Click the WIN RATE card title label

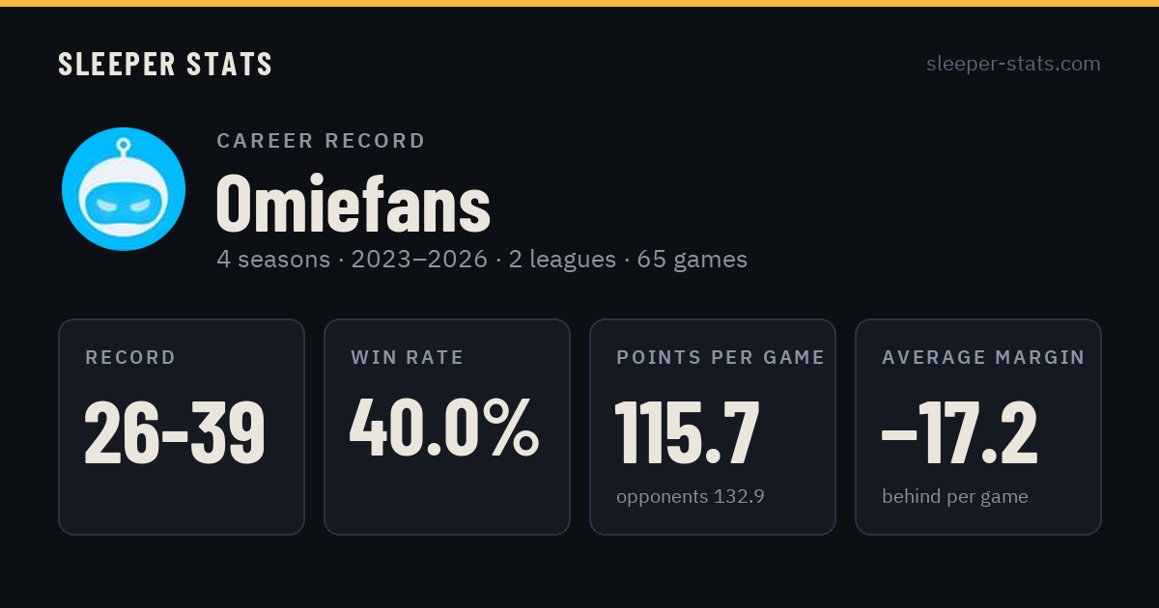[x=408, y=358]
